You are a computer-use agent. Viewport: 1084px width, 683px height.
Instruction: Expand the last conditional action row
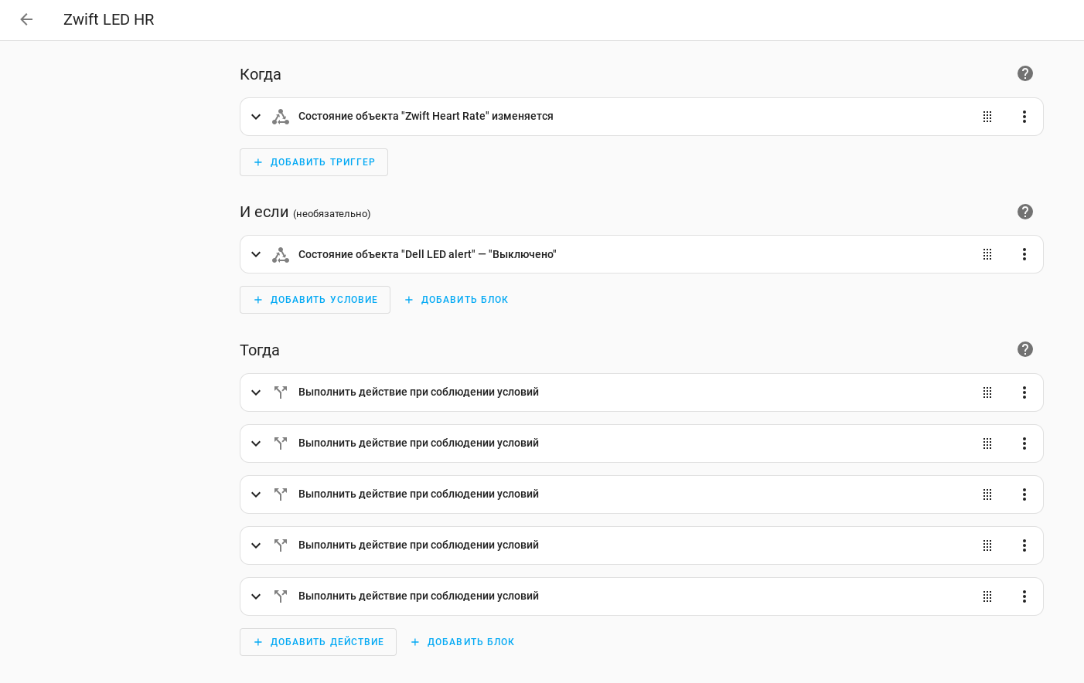256,596
